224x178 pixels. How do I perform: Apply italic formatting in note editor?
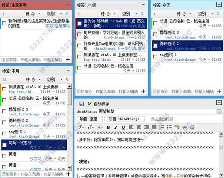116,127
